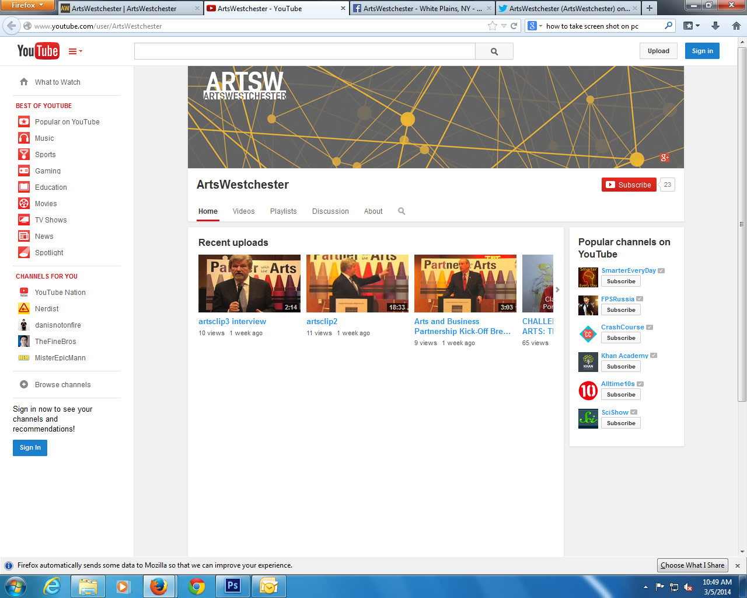Click the YouTube search magnifier button

click(x=494, y=51)
